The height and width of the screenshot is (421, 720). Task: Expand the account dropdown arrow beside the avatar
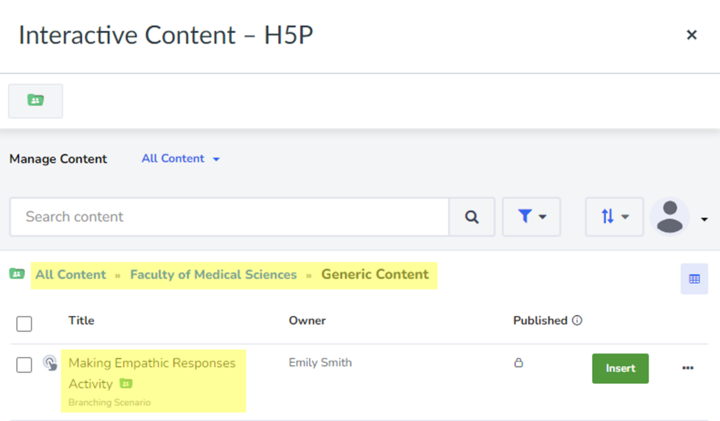click(704, 219)
